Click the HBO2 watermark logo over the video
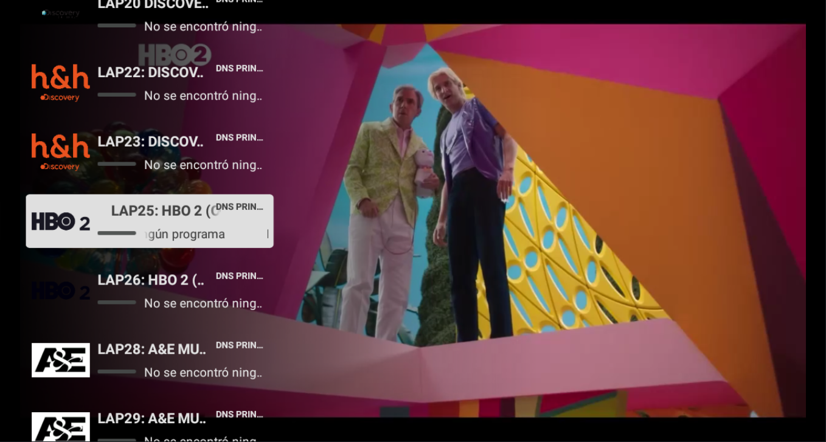Screen dimensions: 826x442 click(175, 55)
